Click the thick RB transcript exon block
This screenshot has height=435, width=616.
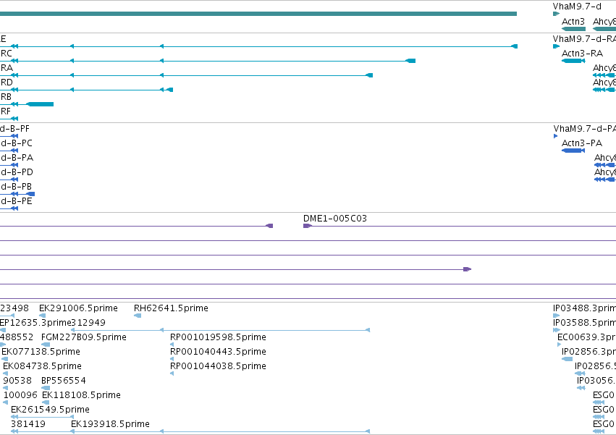click(40, 104)
